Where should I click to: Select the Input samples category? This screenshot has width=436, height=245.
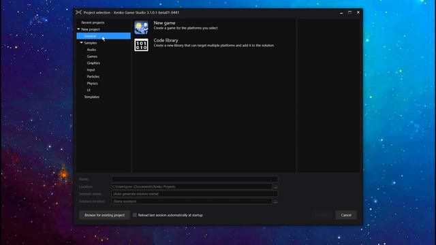91,69
